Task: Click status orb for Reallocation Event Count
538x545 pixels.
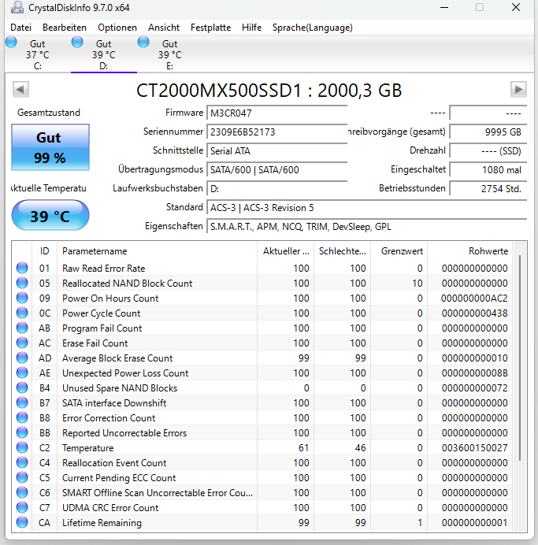Action: click(x=22, y=462)
